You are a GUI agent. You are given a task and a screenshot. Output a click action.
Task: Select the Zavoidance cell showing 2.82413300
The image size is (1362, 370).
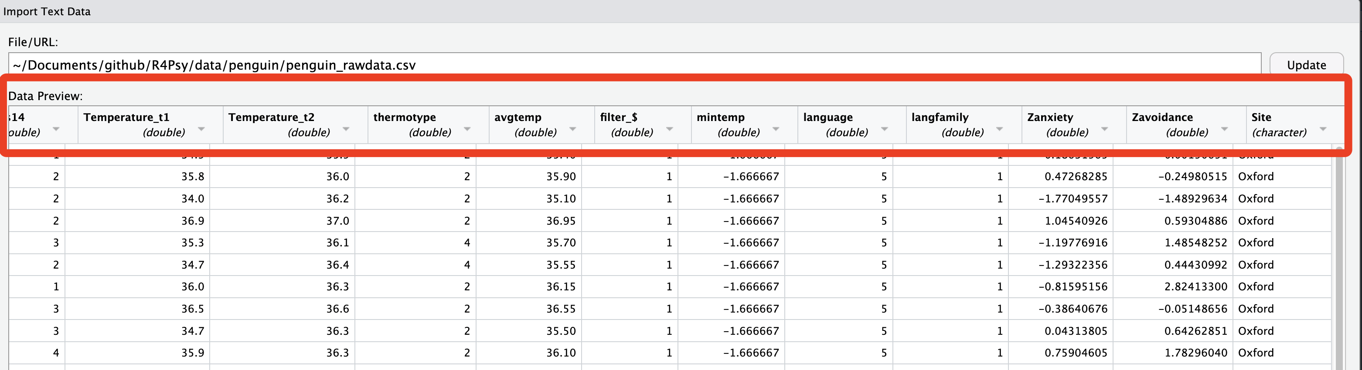click(1195, 286)
